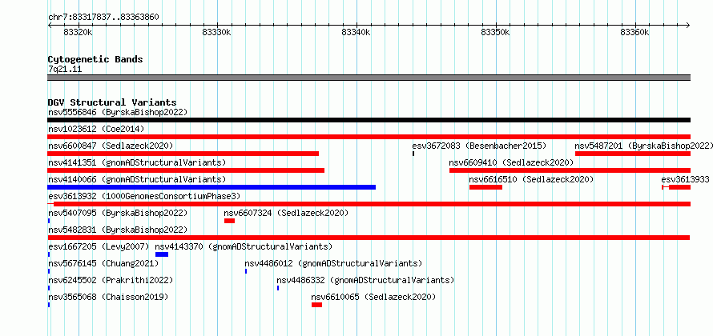Open esv3613932 (1000GenomesConsortiumPhase3) label
Viewport: 713px width, 336px height.
(x=144, y=196)
